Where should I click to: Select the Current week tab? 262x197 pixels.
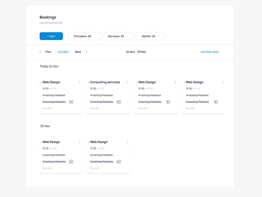point(63,52)
